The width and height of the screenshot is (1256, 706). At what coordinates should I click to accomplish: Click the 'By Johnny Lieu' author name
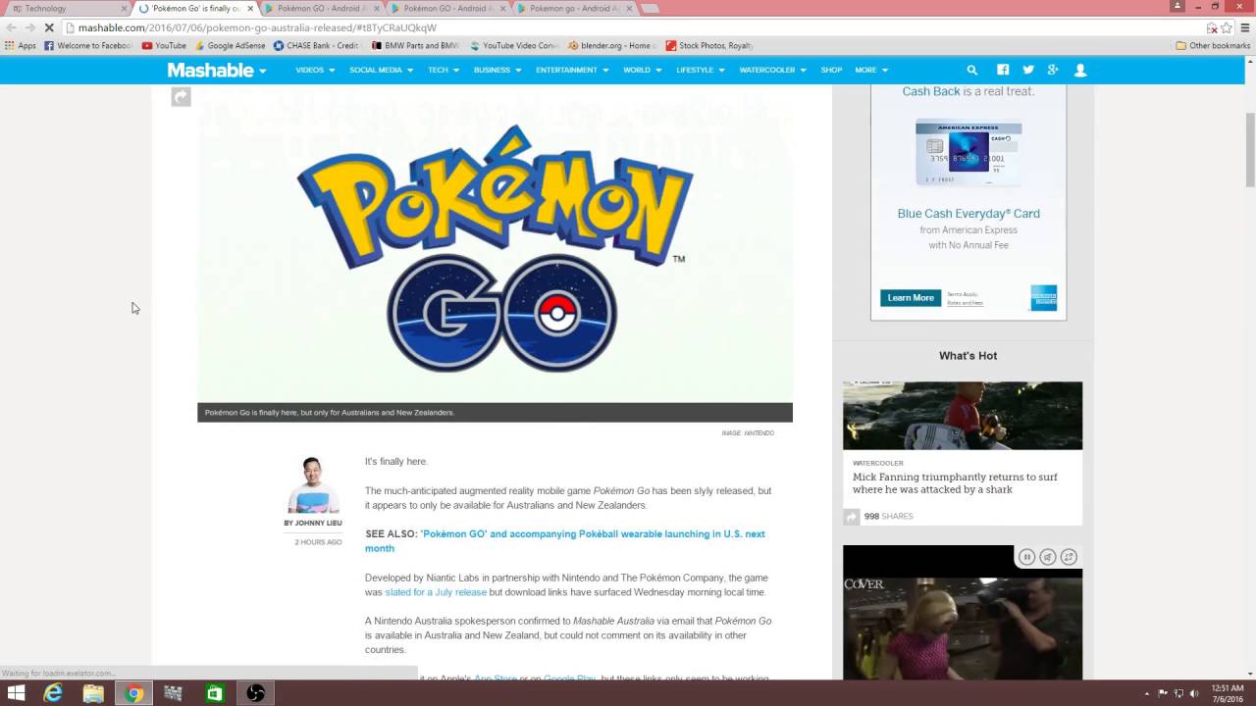click(313, 524)
